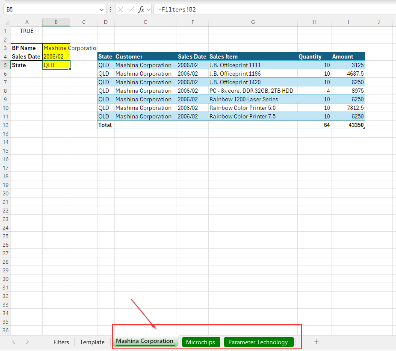The height and width of the screenshot is (351, 396).
Task: Click the amount 8975 cell
Action: coord(348,91)
